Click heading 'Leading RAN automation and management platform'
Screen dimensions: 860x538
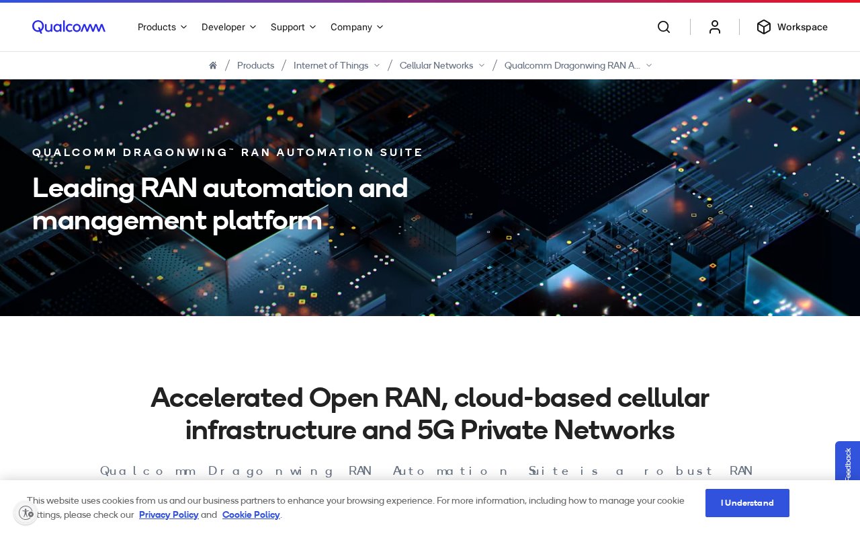(220, 204)
